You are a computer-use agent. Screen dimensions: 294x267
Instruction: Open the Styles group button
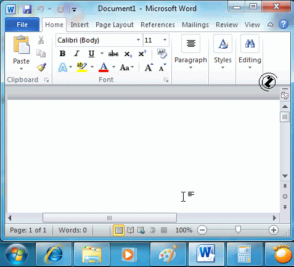coord(223,52)
